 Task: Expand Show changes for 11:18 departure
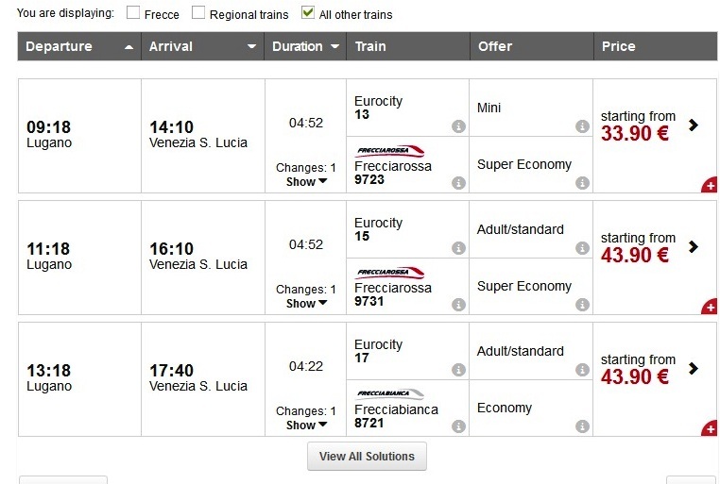click(306, 303)
